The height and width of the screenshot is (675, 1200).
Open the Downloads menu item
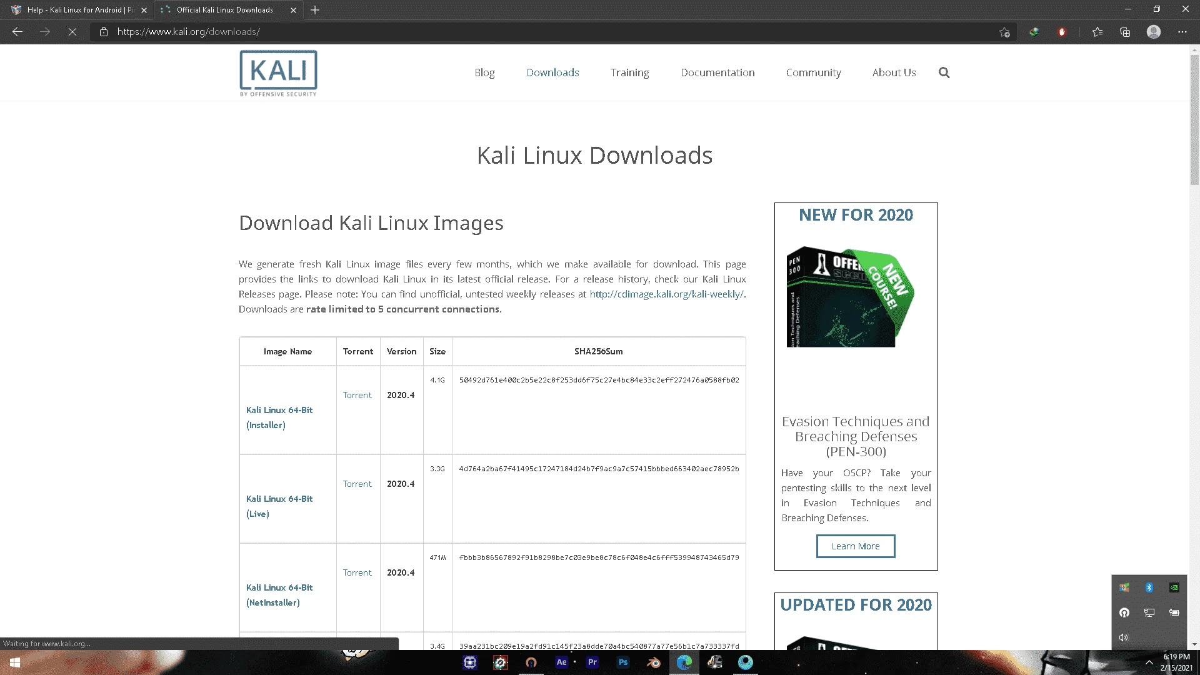pos(552,72)
